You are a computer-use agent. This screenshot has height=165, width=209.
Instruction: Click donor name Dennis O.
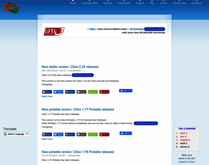185,147
